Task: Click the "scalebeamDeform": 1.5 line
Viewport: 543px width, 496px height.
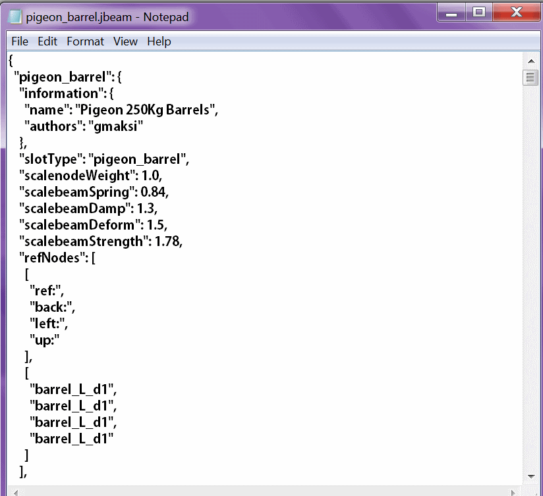Action: click(x=94, y=225)
